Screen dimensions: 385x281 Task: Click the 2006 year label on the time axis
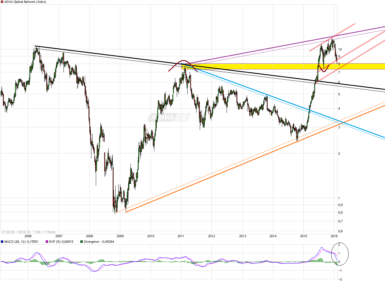pyautogui.click(x=28, y=236)
